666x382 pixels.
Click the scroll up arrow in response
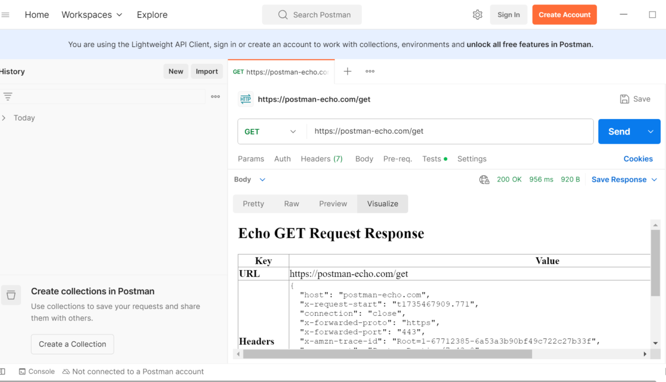click(656, 225)
